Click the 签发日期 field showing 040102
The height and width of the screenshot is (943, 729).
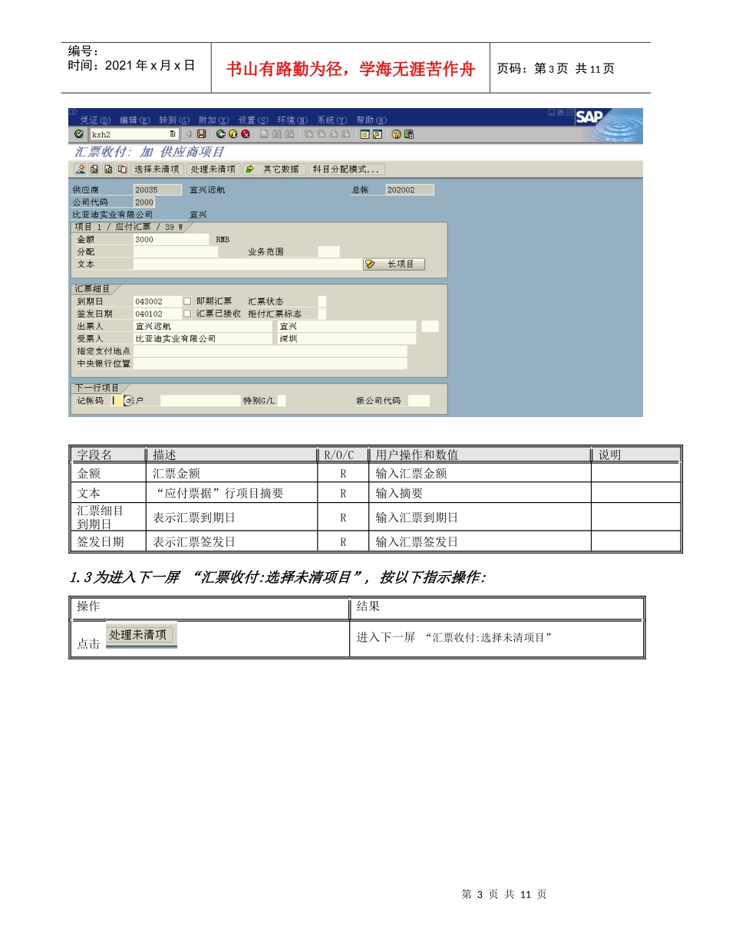point(157,314)
